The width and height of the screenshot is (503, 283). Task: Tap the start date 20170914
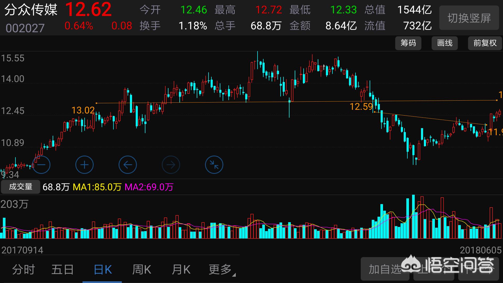tap(22, 250)
